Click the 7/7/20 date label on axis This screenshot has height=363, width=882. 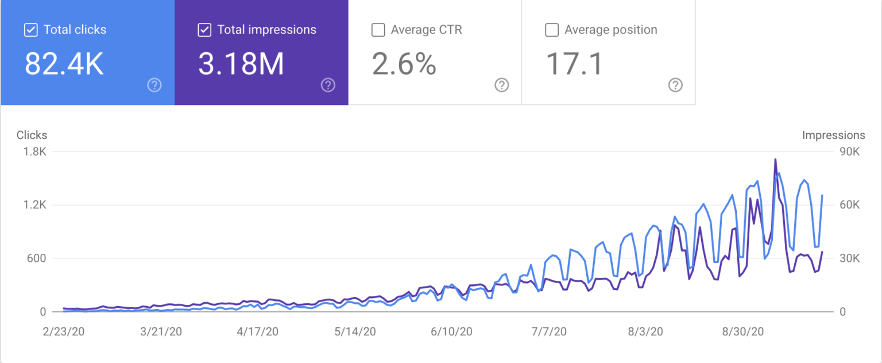(549, 331)
